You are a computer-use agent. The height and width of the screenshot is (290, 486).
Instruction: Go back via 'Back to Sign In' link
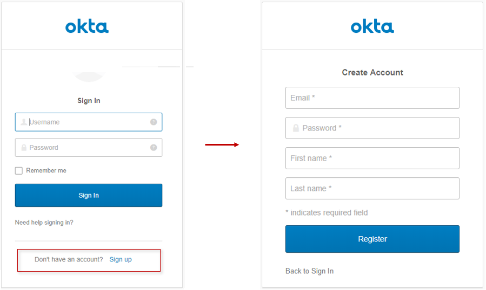click(309, 271)
